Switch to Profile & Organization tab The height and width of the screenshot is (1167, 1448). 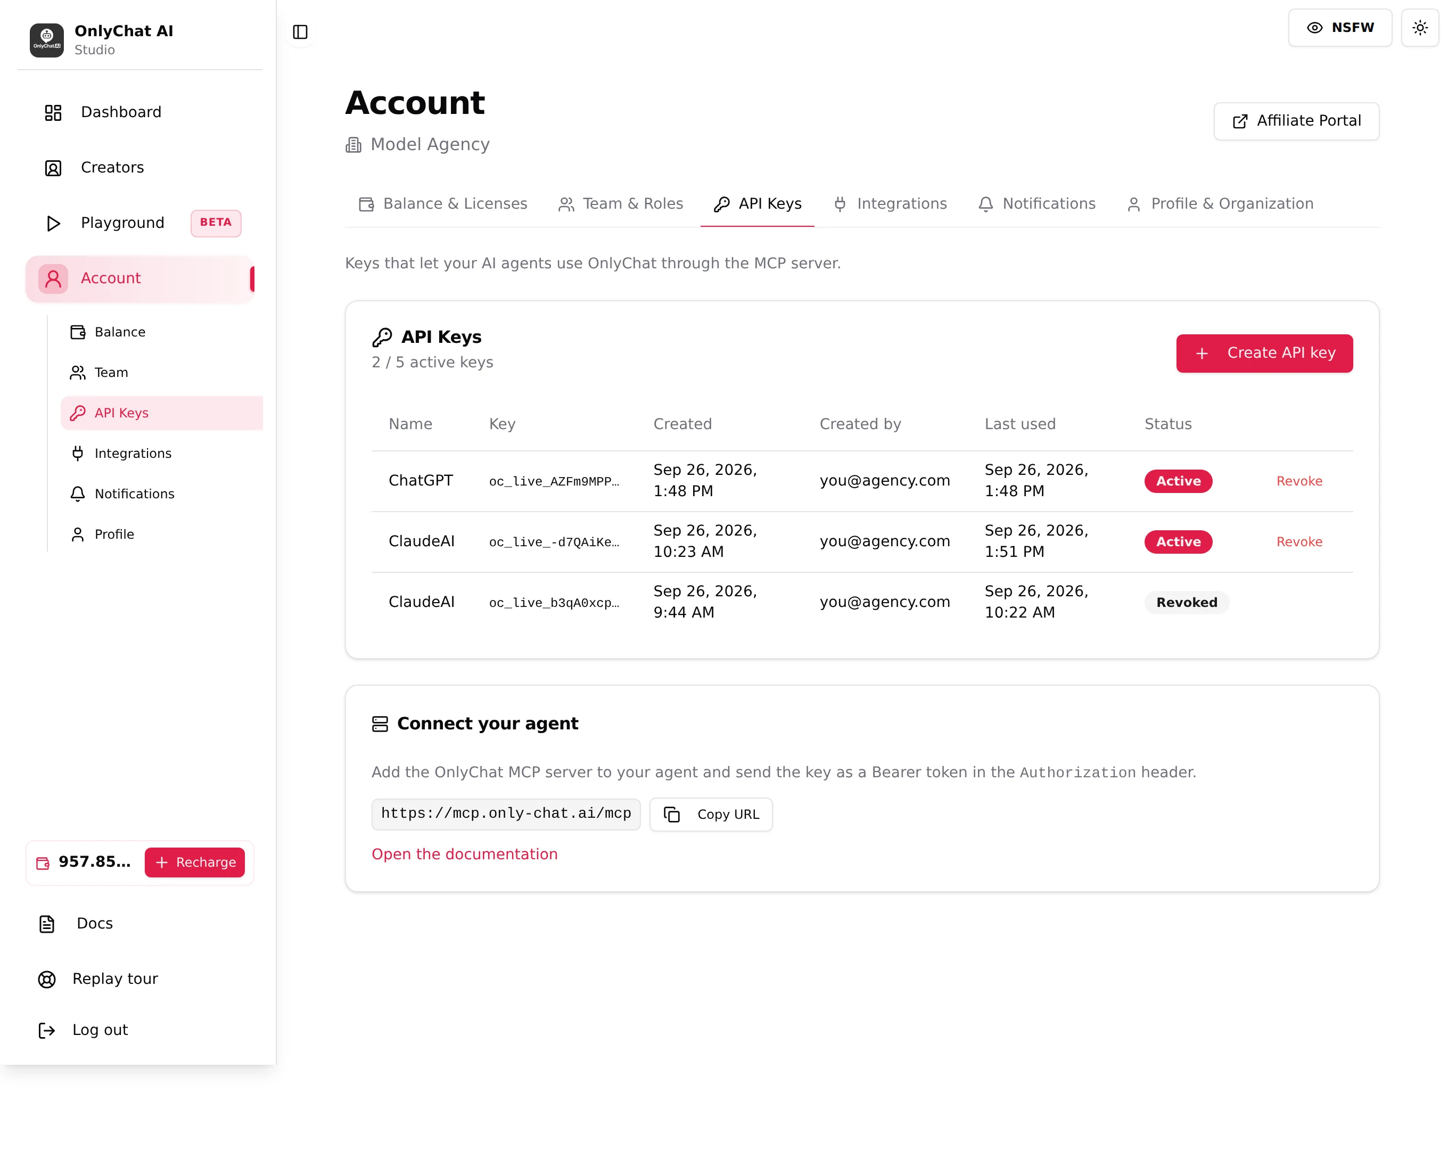(x=1220, y=204)
